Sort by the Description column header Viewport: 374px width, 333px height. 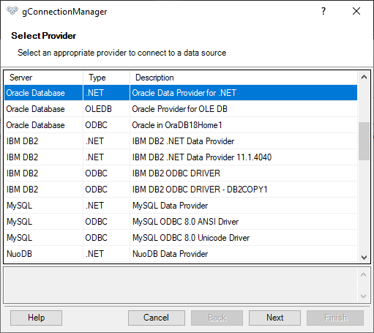(244, 78)
